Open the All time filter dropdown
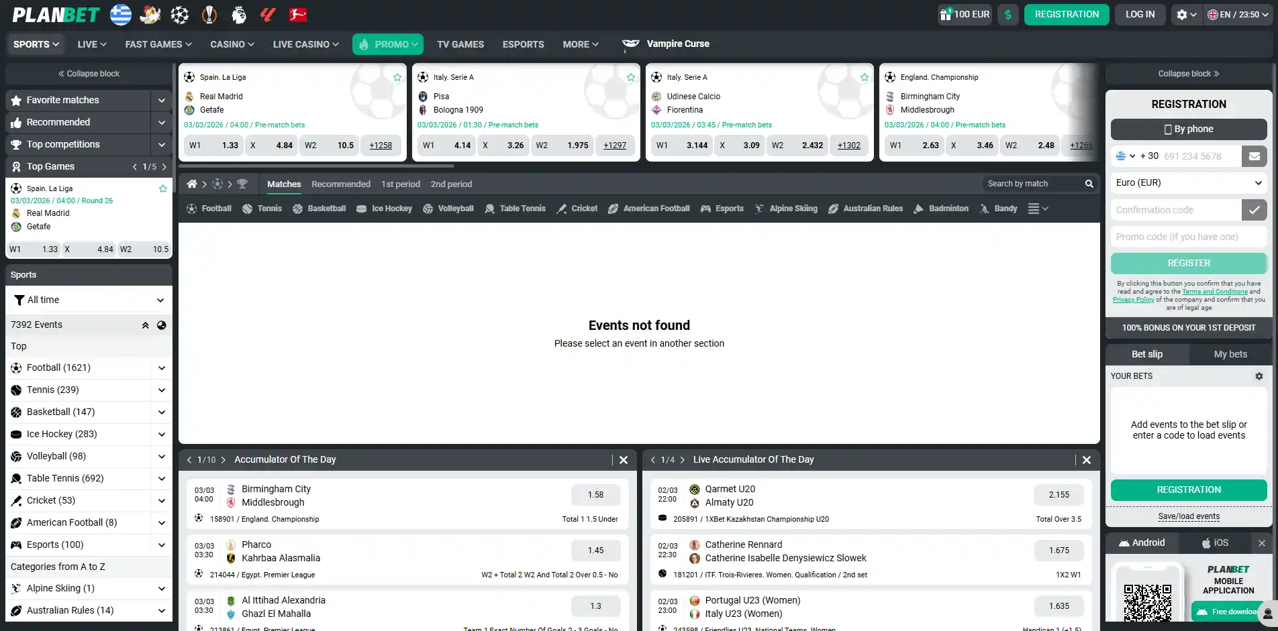The width and height of the screenshot is (1278, 631). [x=89, y=300]
